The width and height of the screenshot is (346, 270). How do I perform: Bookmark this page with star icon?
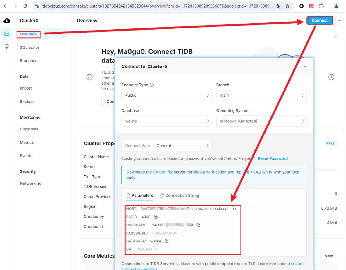click(x=288, y=6)
